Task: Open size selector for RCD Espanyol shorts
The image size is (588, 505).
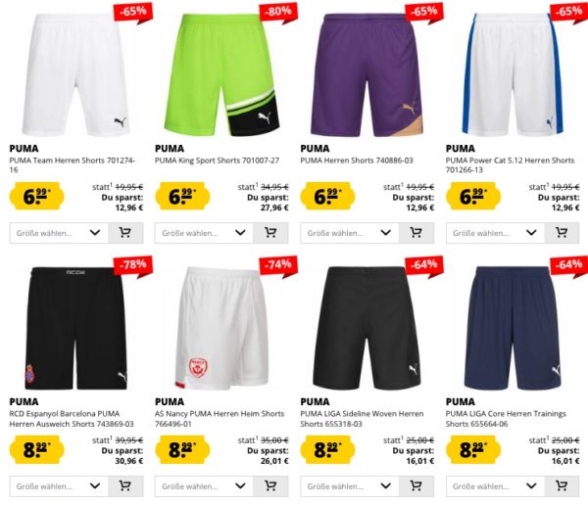Action: [59, 486]
